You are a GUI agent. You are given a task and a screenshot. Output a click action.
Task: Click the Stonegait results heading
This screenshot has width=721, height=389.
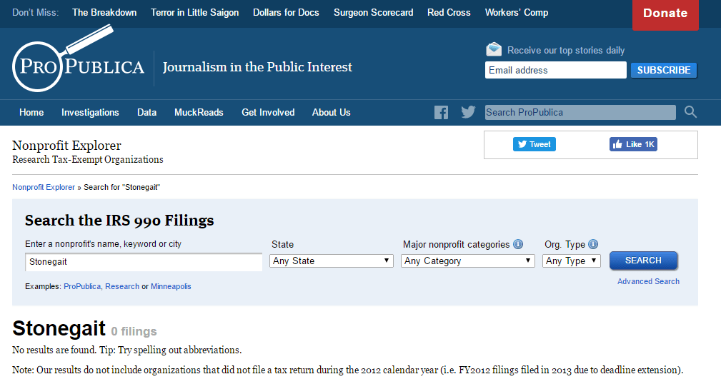(x=59, y=328)
